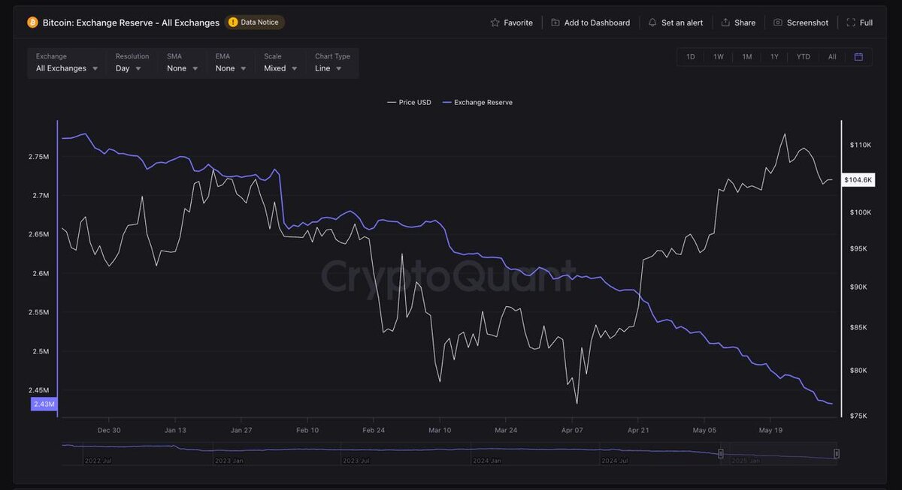Viewport: 902px width, 490px height.
Task: Select the 1D time range button
Action: pos(691,57)
